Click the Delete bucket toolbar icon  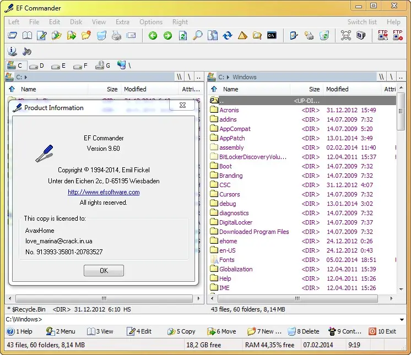pos(101,35)
